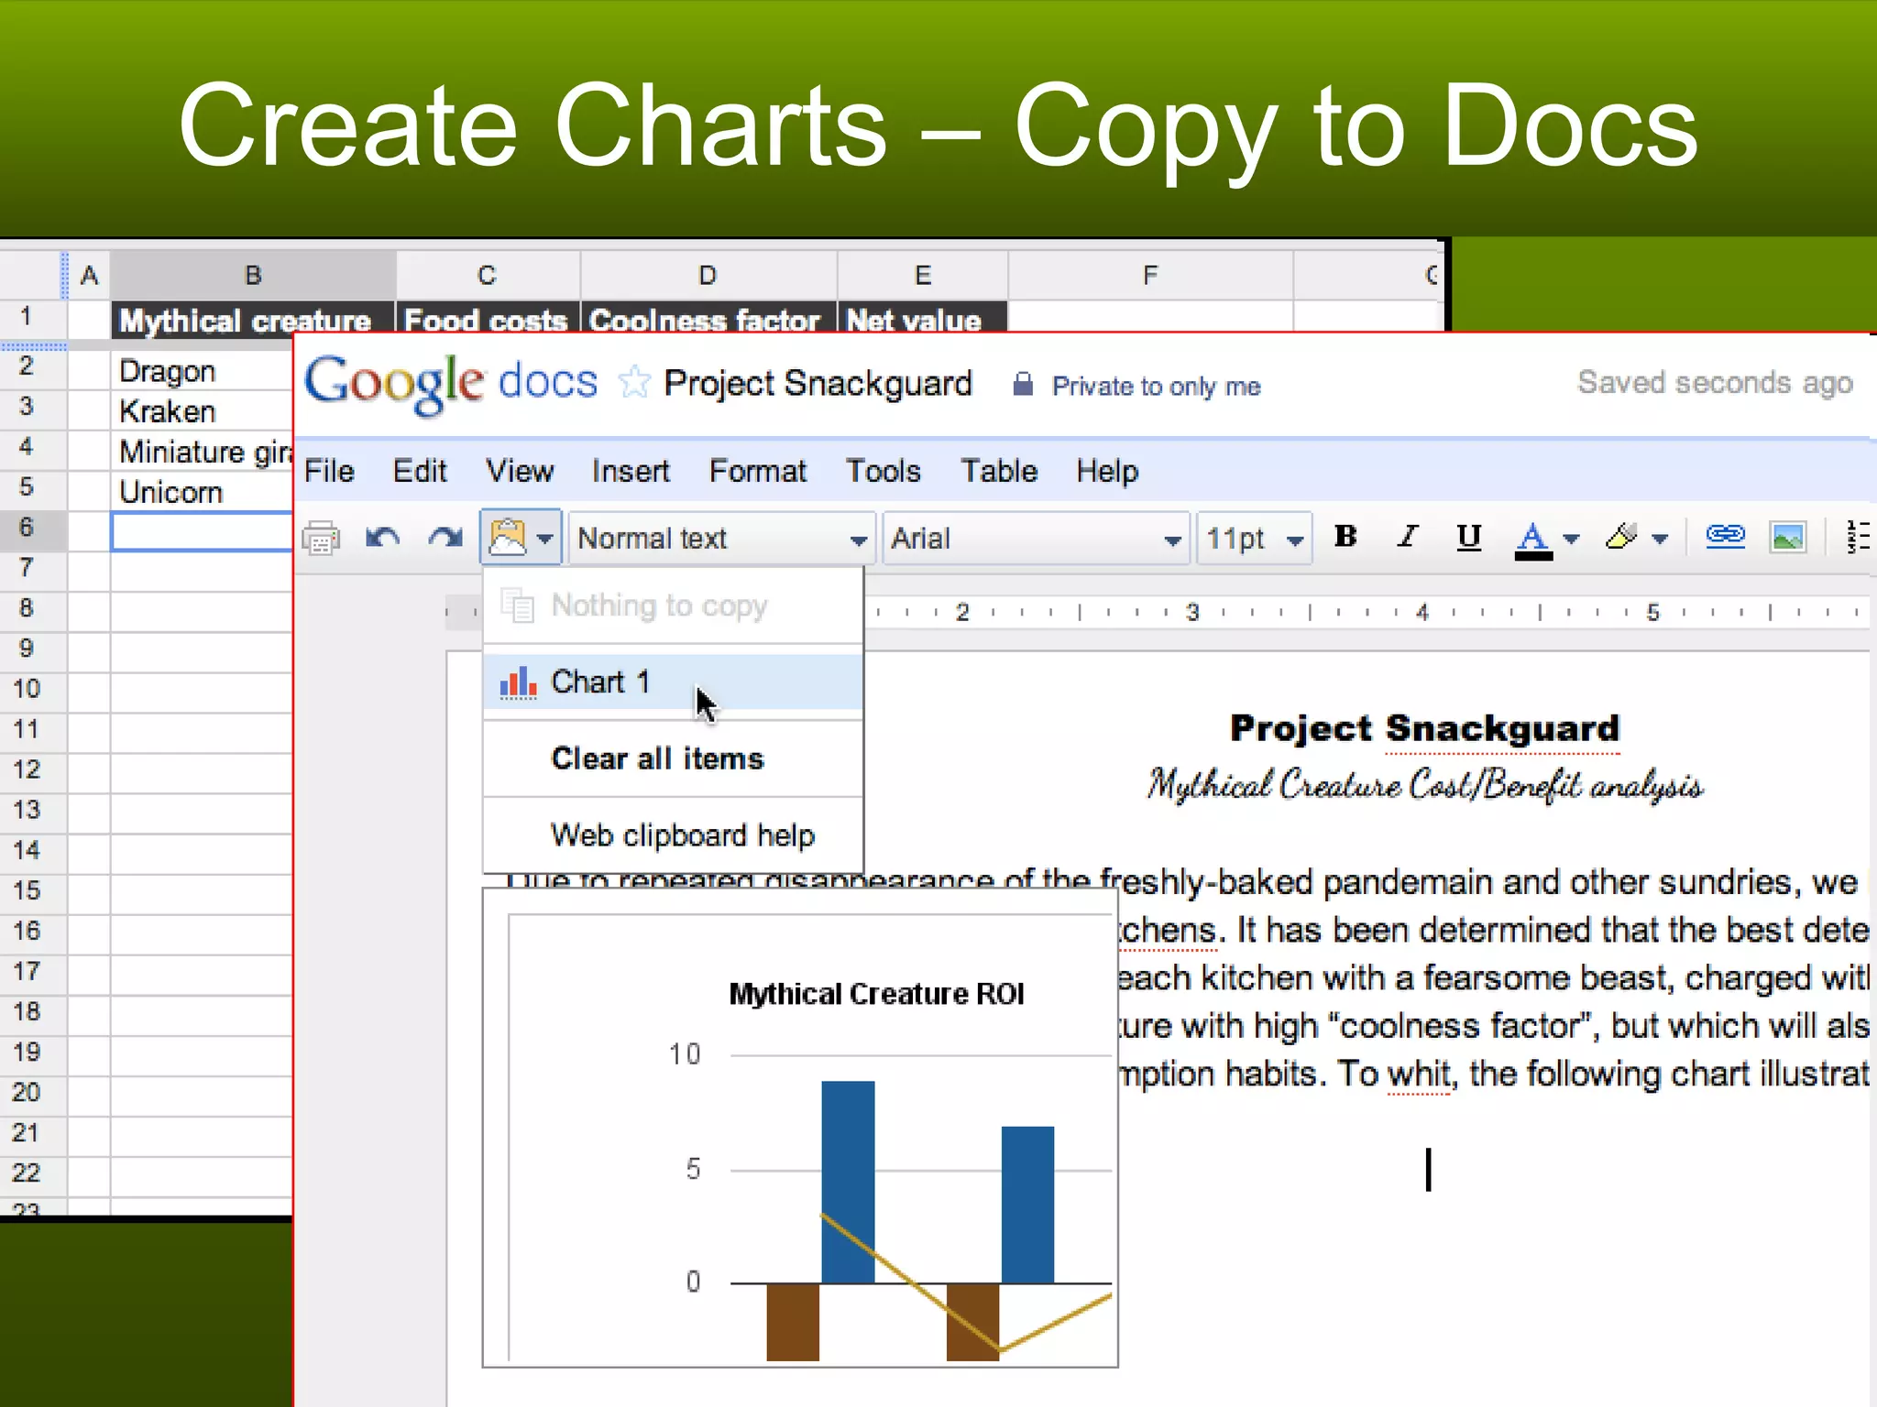The width and height of the screenshot is (1877, 1407).
Task: Select column D header in spreadsheet
Action: click(x=708, y=275)
